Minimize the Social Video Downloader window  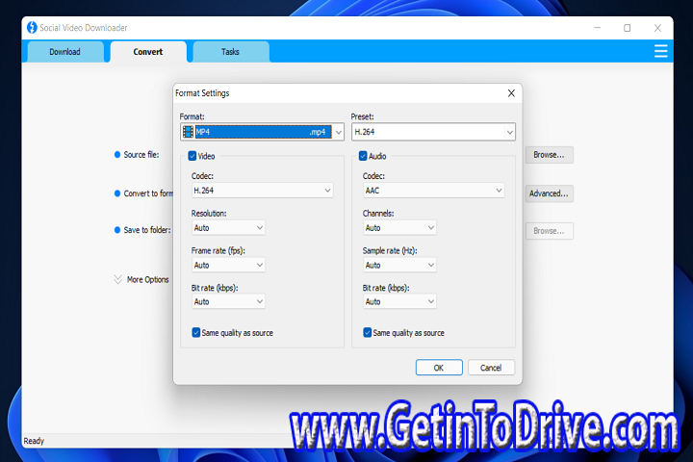pyautogui.click(x=597, y=28)
